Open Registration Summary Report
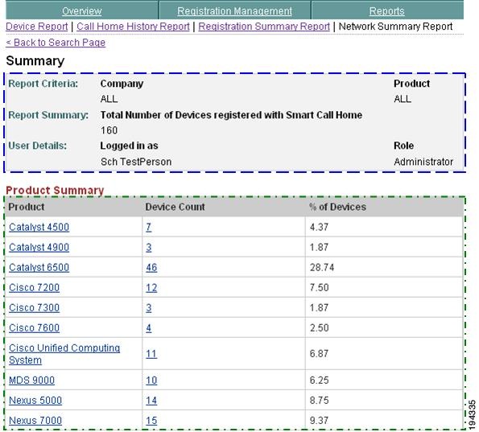Image resolution: width=479 pixels, height=432 pixels. click(x=264, y=27)
